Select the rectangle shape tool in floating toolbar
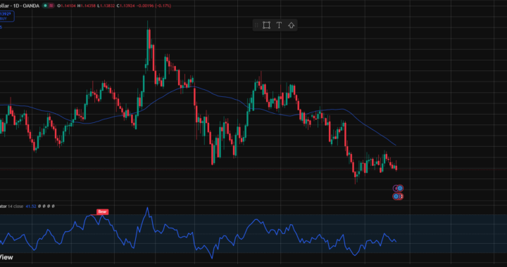The height and width of the screenshot is (267, 507). [x=266, y=25]
